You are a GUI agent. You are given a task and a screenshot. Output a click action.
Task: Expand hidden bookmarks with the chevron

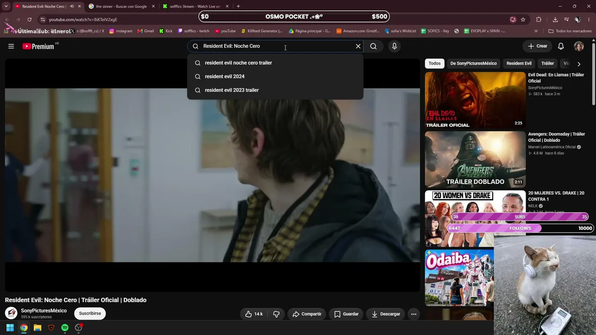(x=536, y=31)
